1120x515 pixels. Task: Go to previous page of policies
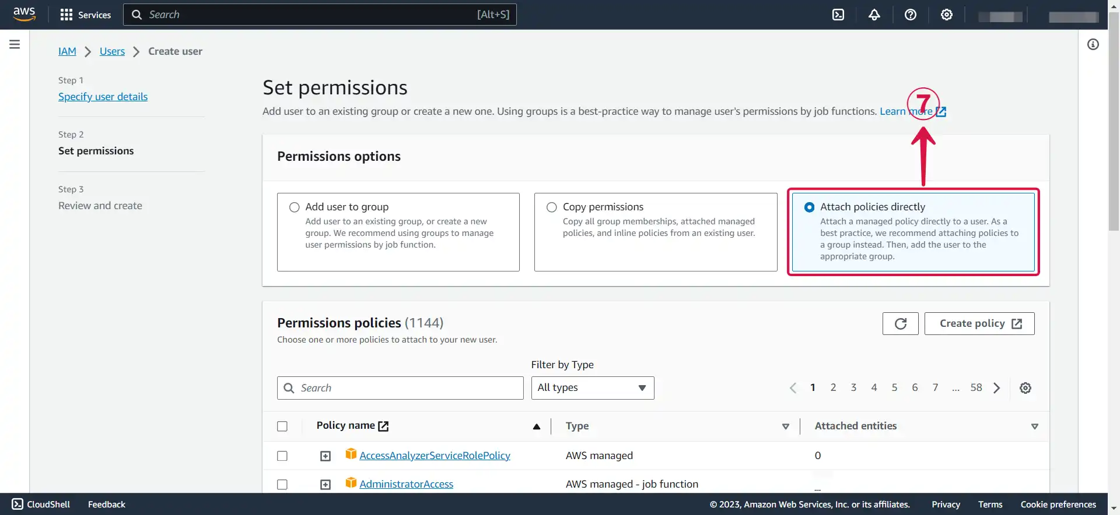[793, 388]
